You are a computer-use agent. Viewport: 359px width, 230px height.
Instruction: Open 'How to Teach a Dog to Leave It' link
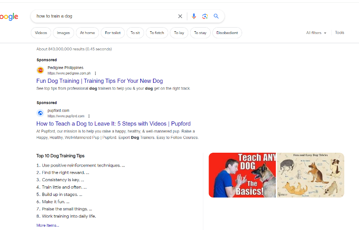[114, 124]
